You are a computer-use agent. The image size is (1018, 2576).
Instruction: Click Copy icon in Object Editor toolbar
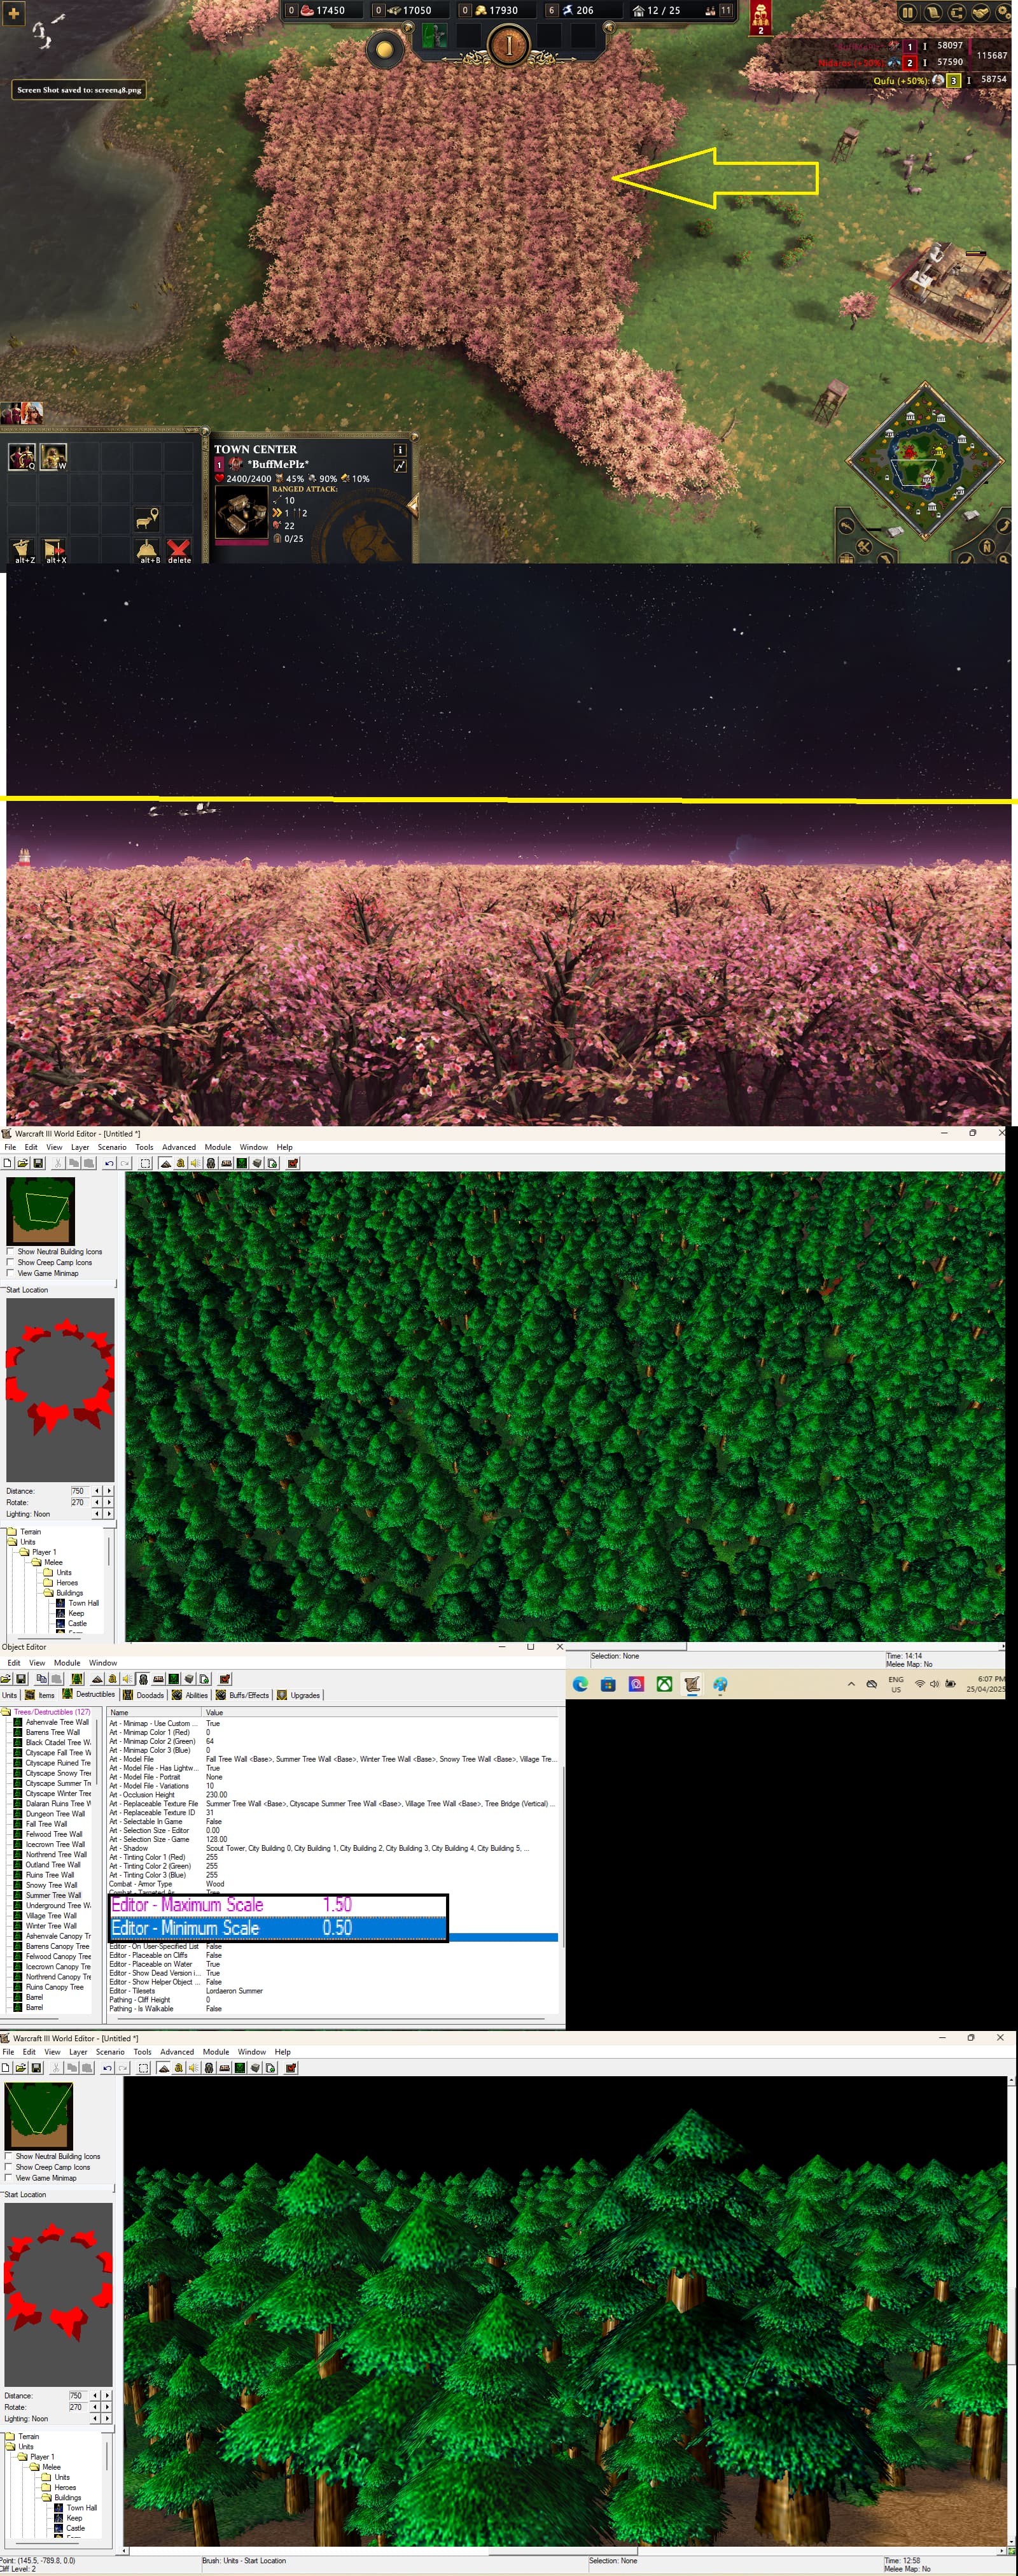coord(41,1679)
